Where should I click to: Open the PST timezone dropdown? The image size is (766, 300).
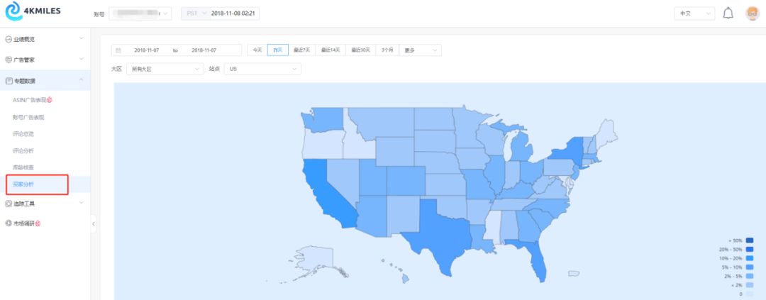coord(197,13)
